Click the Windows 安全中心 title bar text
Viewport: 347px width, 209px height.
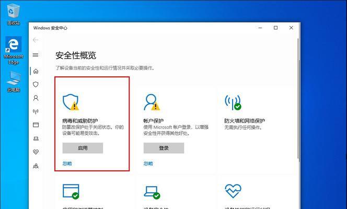pos(50,28)
